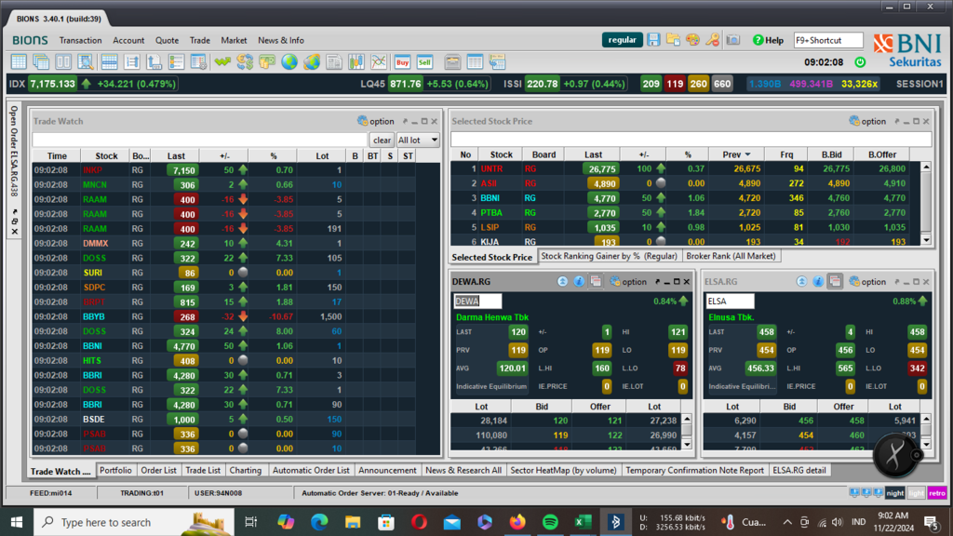Click the camera screenshot icon
The height and width of the screenshot is (536, 953).
coord(733,40)
